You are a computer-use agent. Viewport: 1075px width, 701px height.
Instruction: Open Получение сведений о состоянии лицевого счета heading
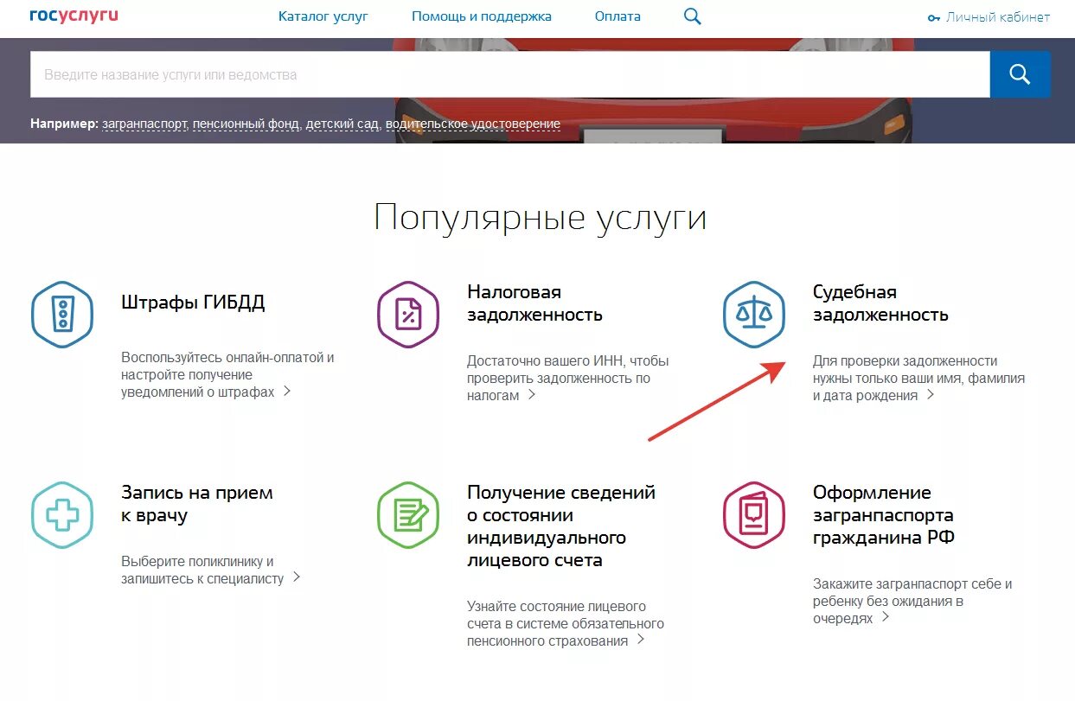tap(561, 526)
